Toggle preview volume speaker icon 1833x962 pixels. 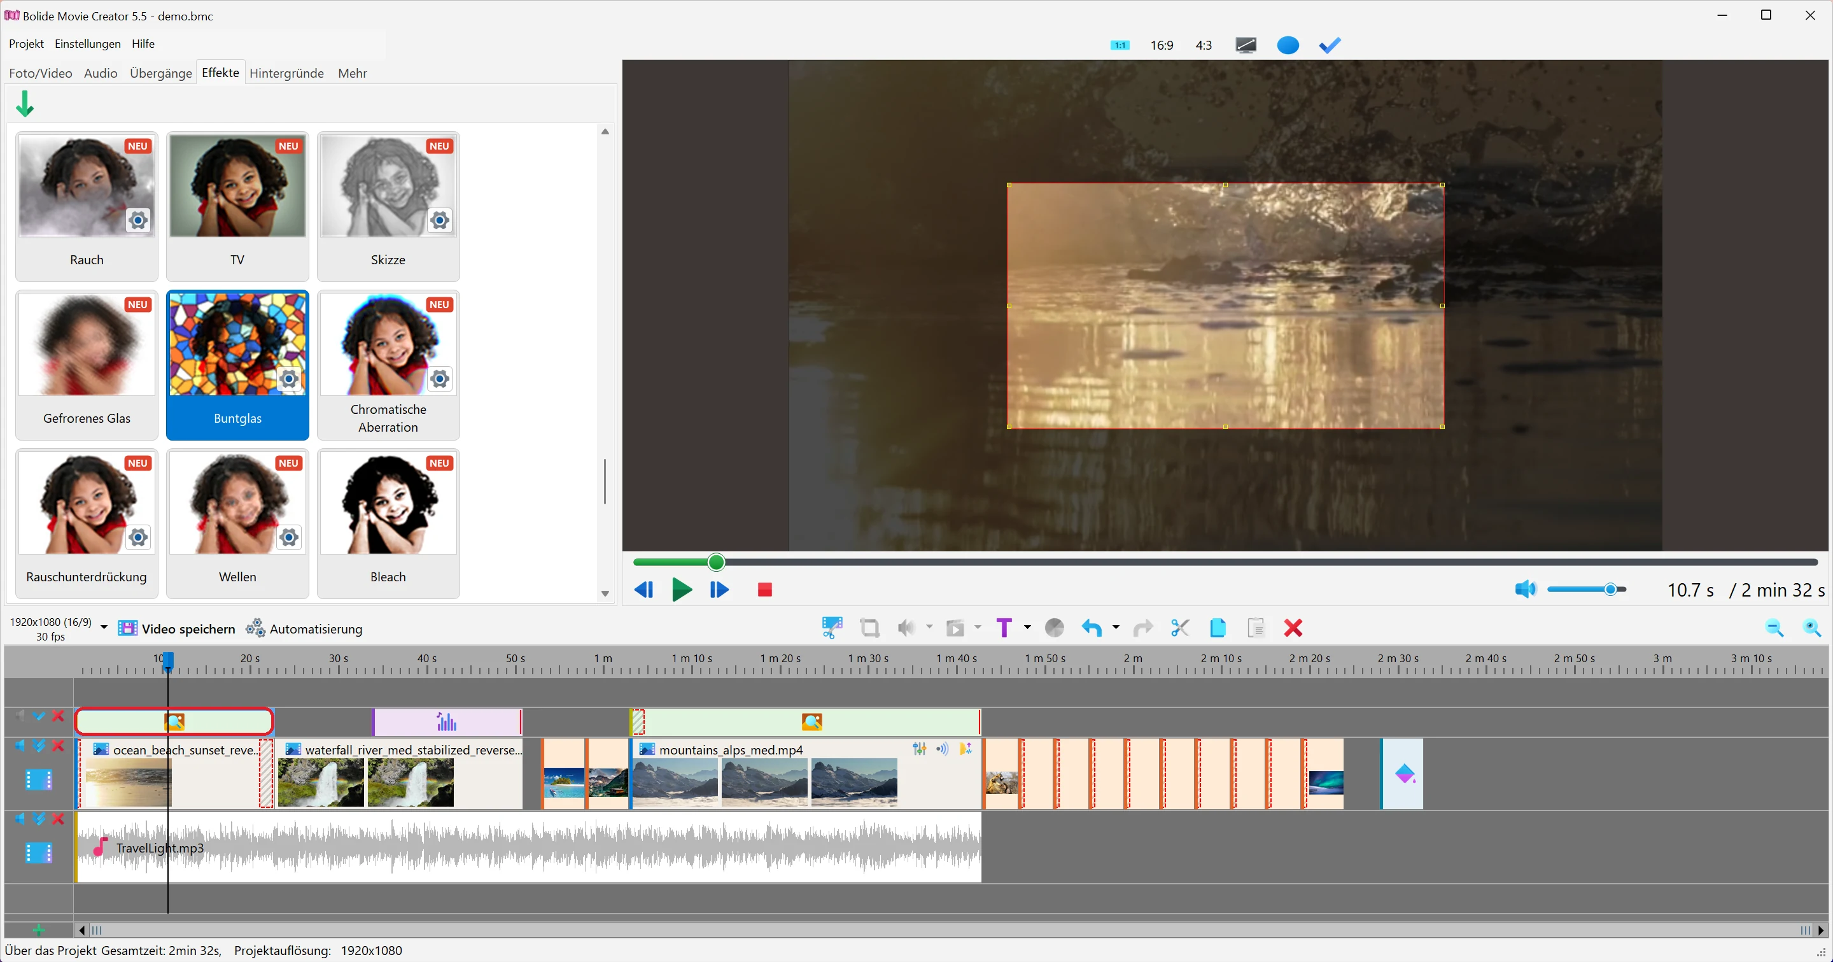(1525, 589)
